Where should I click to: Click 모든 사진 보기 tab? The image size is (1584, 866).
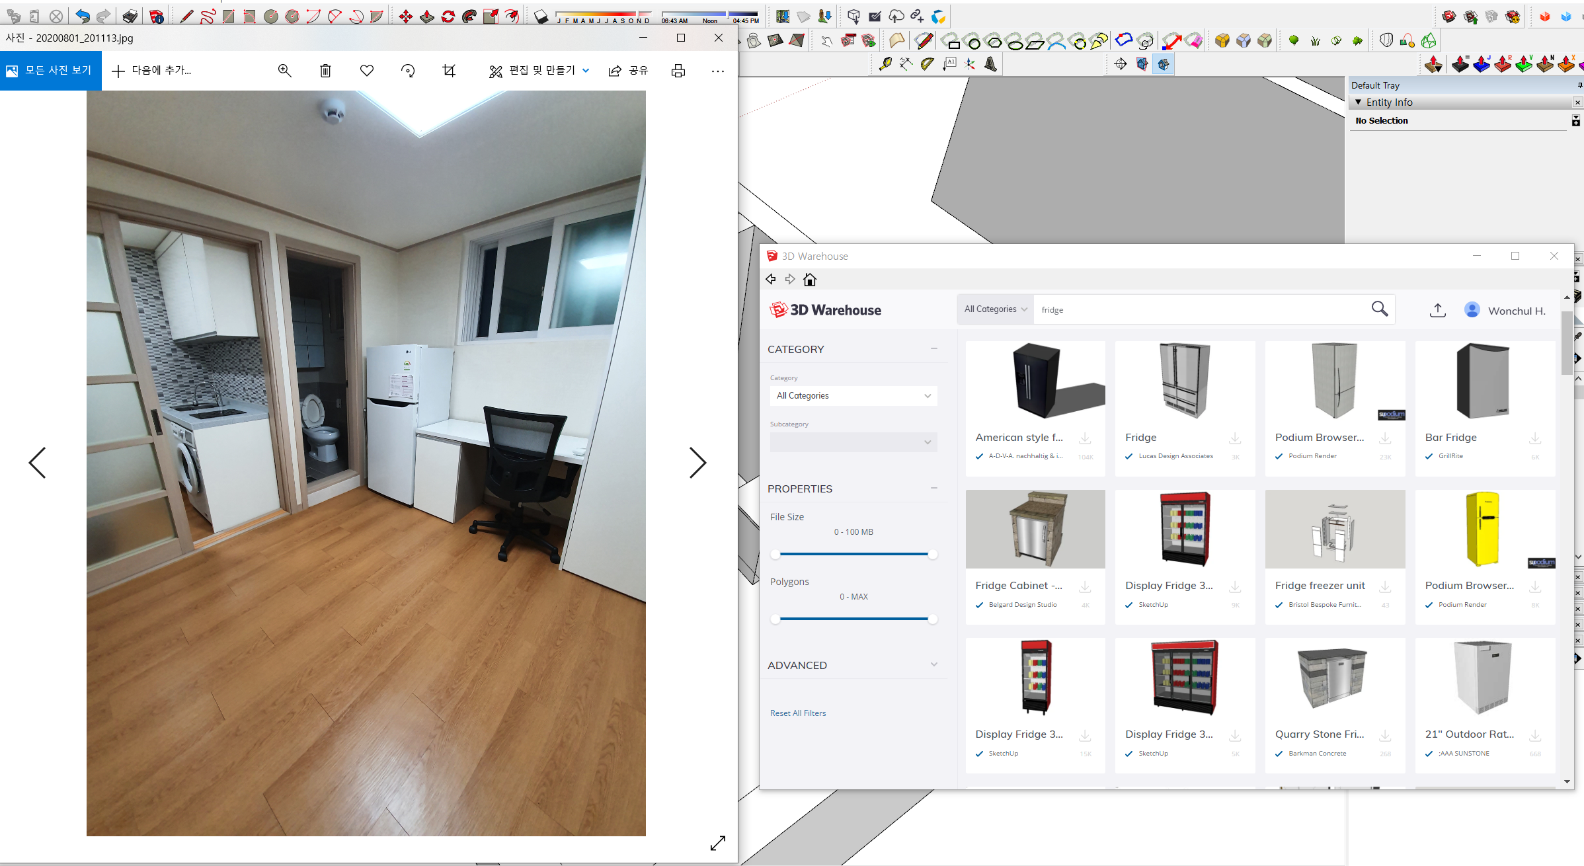click(x=50, y=71)
